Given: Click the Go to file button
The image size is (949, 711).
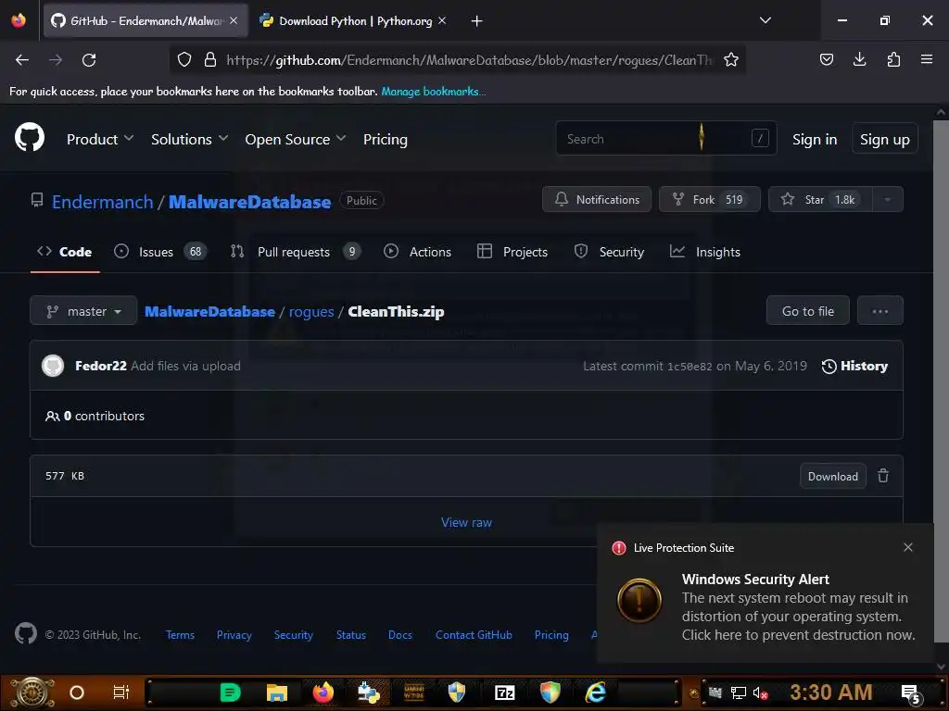Looking at the screenshot, I should [x=807, y=311].
